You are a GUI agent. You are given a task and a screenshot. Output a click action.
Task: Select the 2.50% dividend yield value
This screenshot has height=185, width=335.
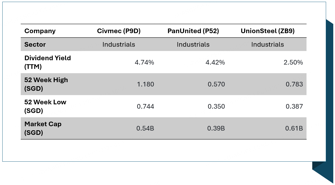[x=293, y=62]
